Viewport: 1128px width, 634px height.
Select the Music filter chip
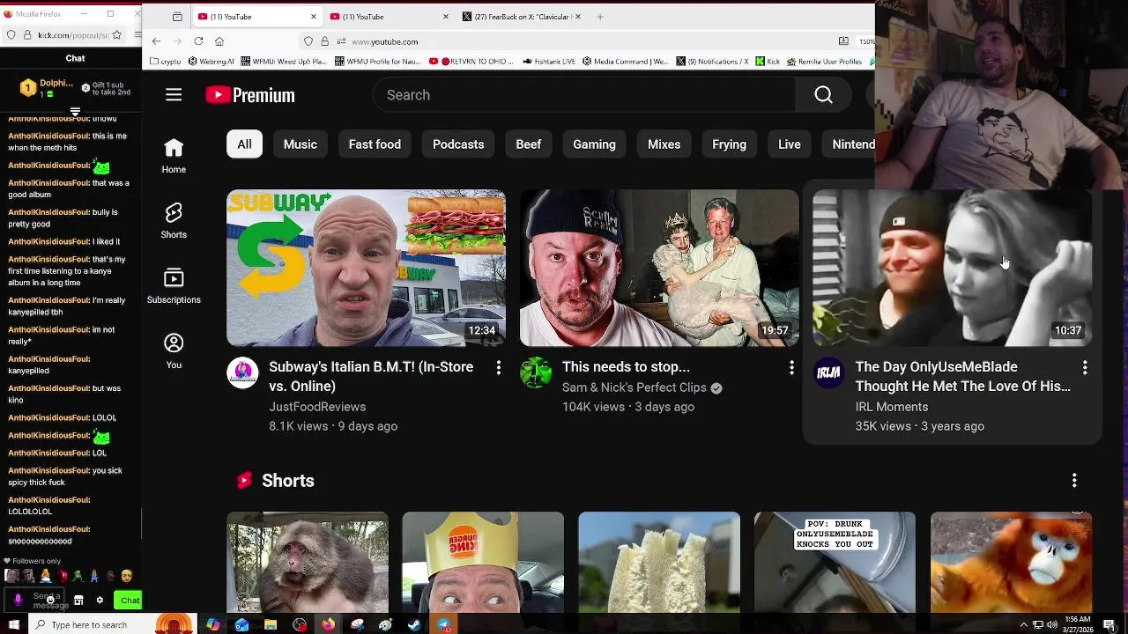click(x=300, y=144)
